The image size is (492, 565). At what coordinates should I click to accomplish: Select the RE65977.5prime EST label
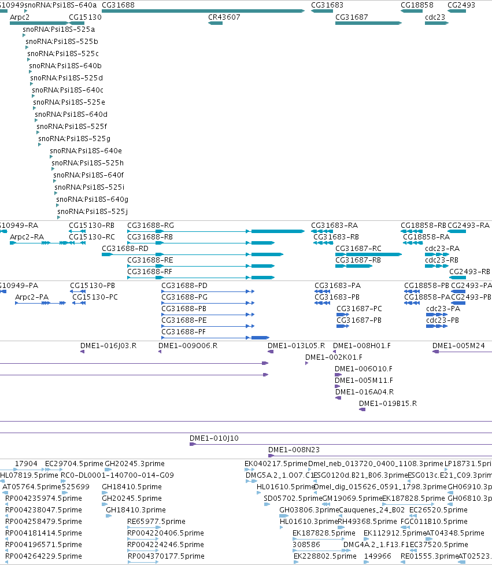(156, 522)
